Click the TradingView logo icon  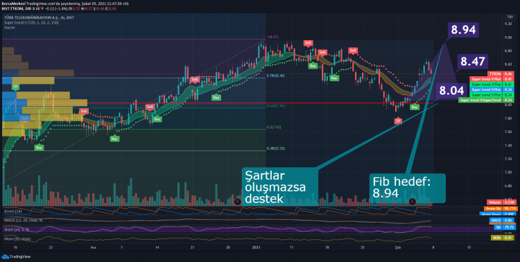tap(5, 256)
